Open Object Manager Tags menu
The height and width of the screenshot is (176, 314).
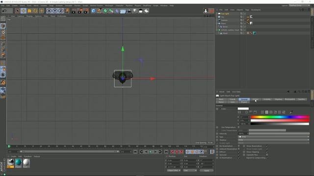(247, 10)
